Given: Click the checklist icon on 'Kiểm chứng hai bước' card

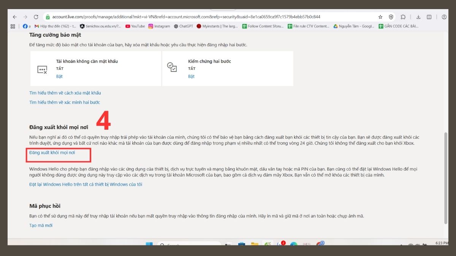Looking at the screenshot, I should point(172,67).
